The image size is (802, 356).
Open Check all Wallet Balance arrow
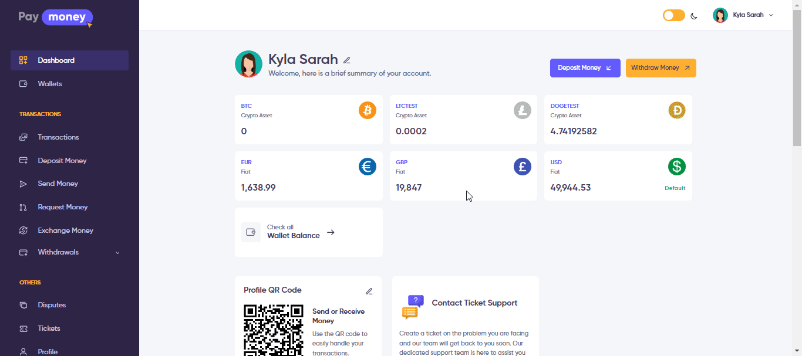[x=331, y=232]
